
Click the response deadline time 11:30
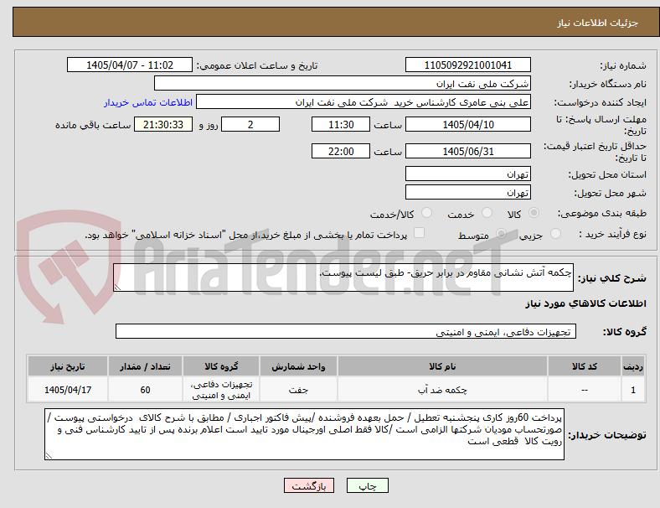coord(341,124)
